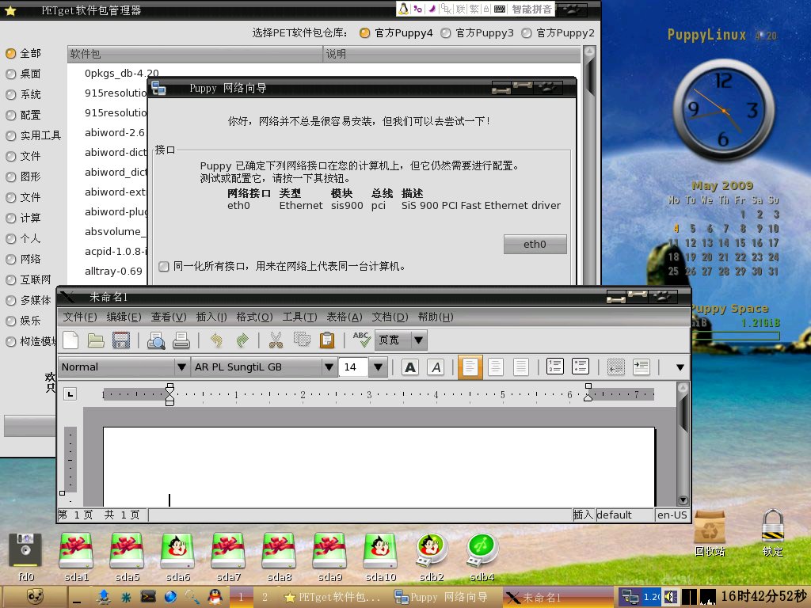Screen dimensions: 811x608
Task: Click the right indent marker on ruler
Action: click(588, 393)
